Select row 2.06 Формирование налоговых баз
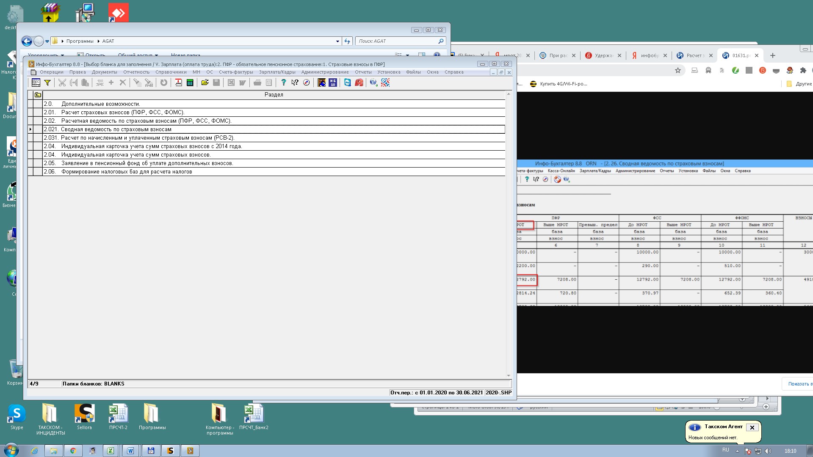 tap(274, 171)
